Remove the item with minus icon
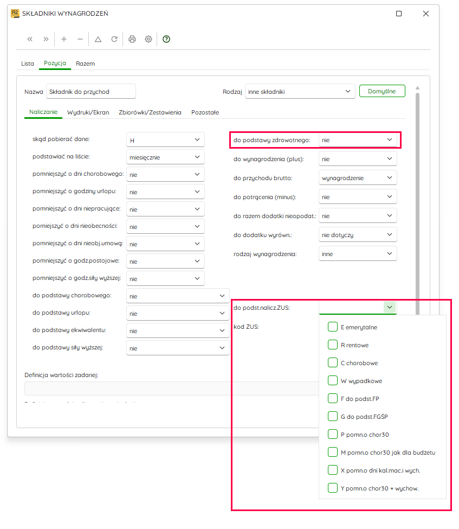 pyautogui.click(x=80, y=39)
